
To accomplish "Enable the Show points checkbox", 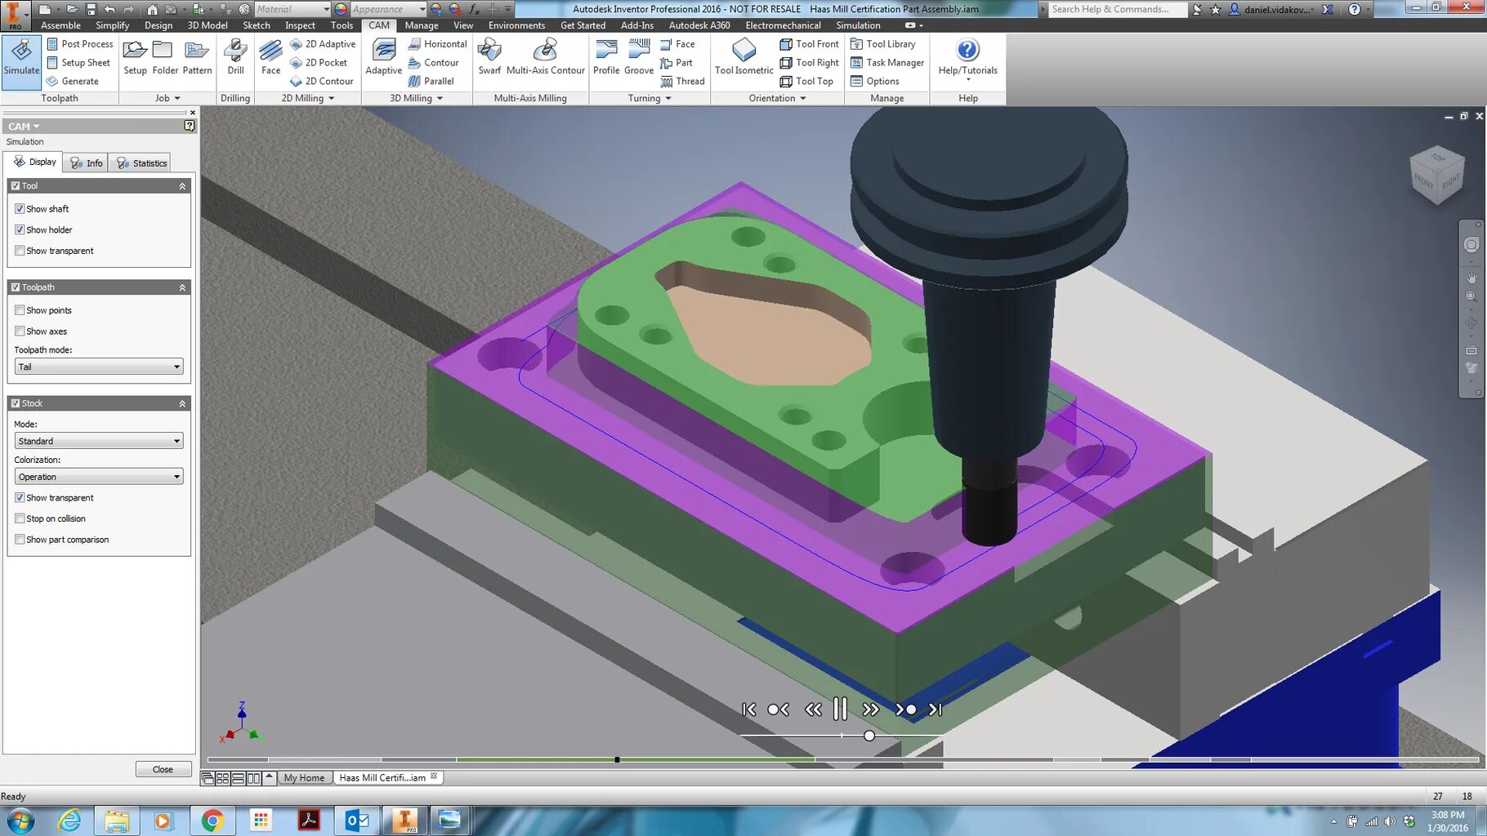I will point(20,310).
